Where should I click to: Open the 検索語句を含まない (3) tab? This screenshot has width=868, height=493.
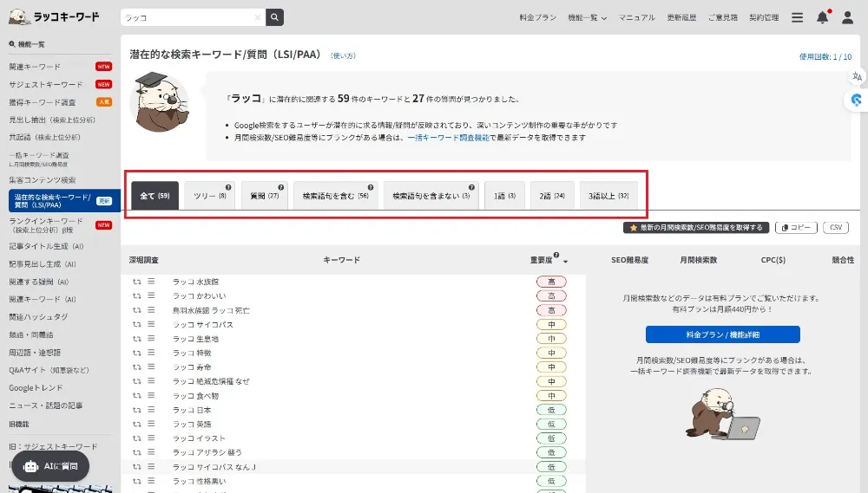[431, 196]
